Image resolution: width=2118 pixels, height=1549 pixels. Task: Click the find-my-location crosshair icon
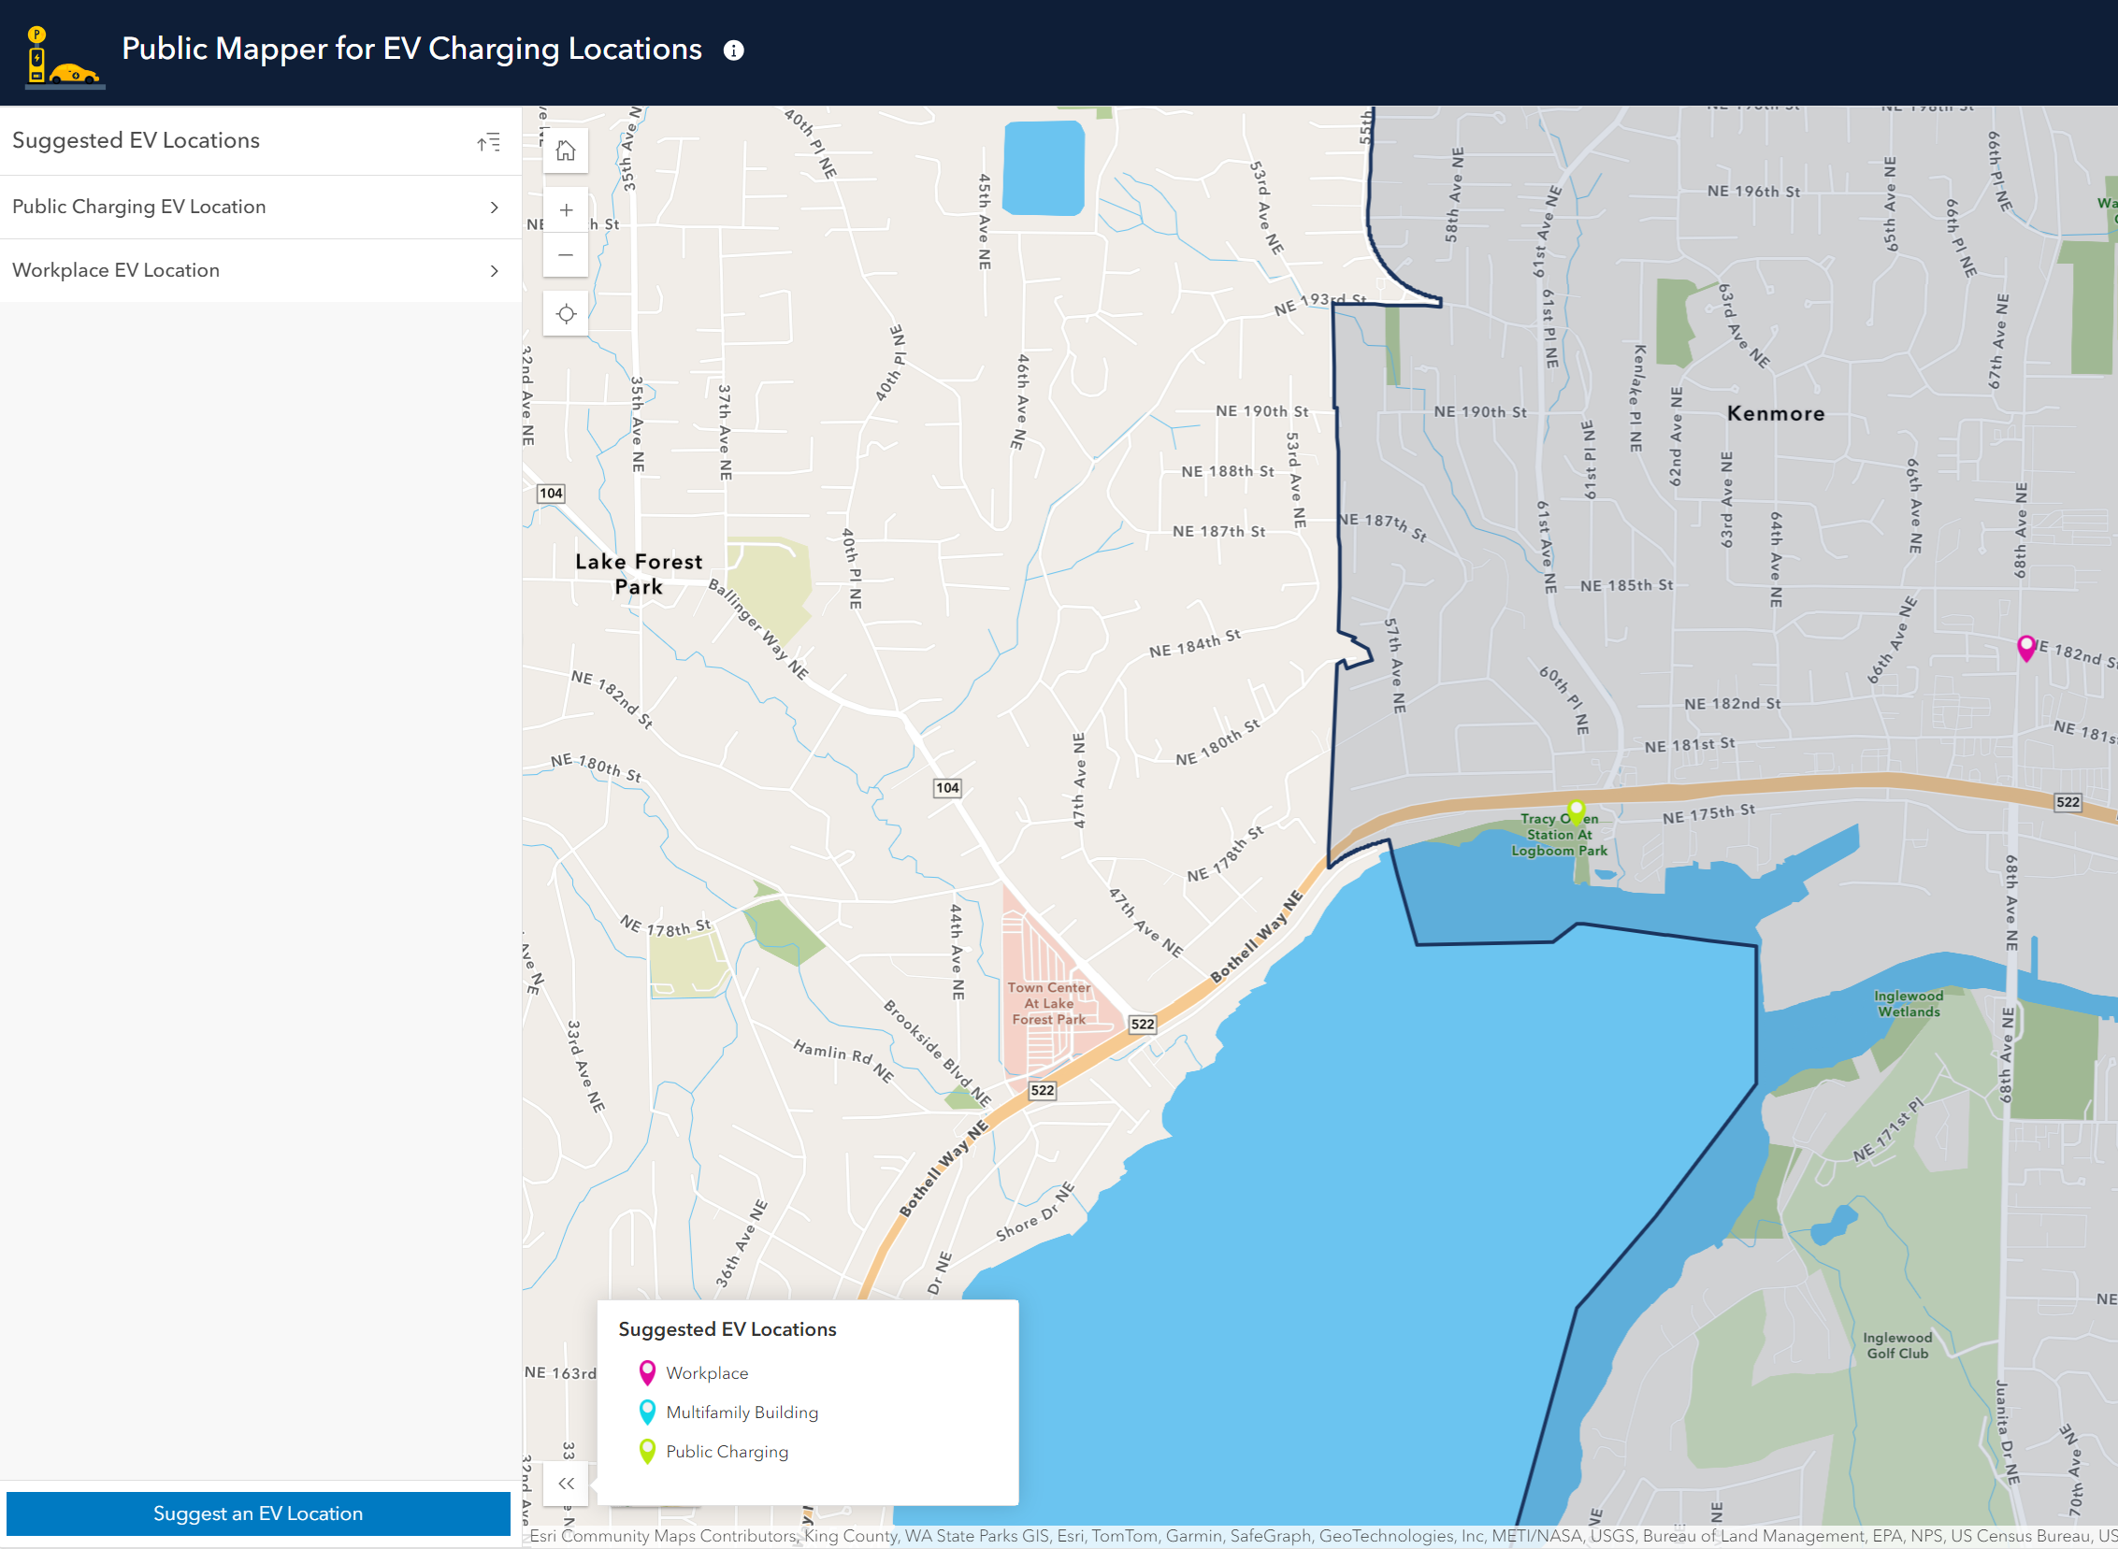pyautogui.click(x=566, y=314)
